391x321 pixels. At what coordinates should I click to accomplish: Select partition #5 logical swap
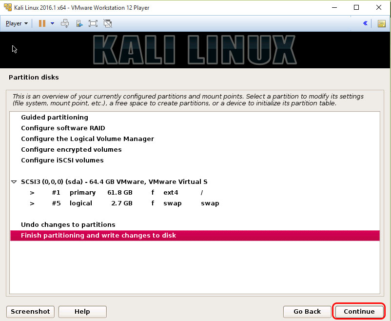click(x=195, y=203)
